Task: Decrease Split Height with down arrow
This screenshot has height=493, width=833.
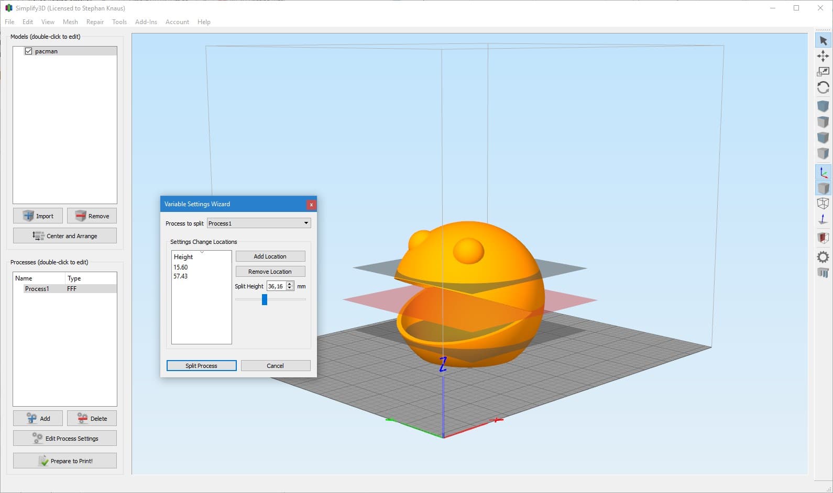Action: click(x=290, y=288)
